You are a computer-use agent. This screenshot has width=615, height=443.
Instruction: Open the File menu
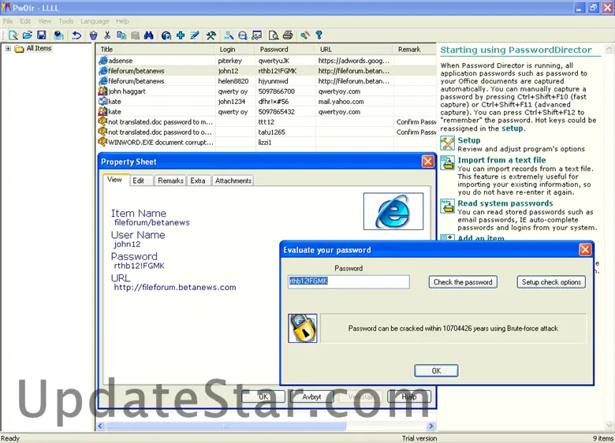[8, 21]
